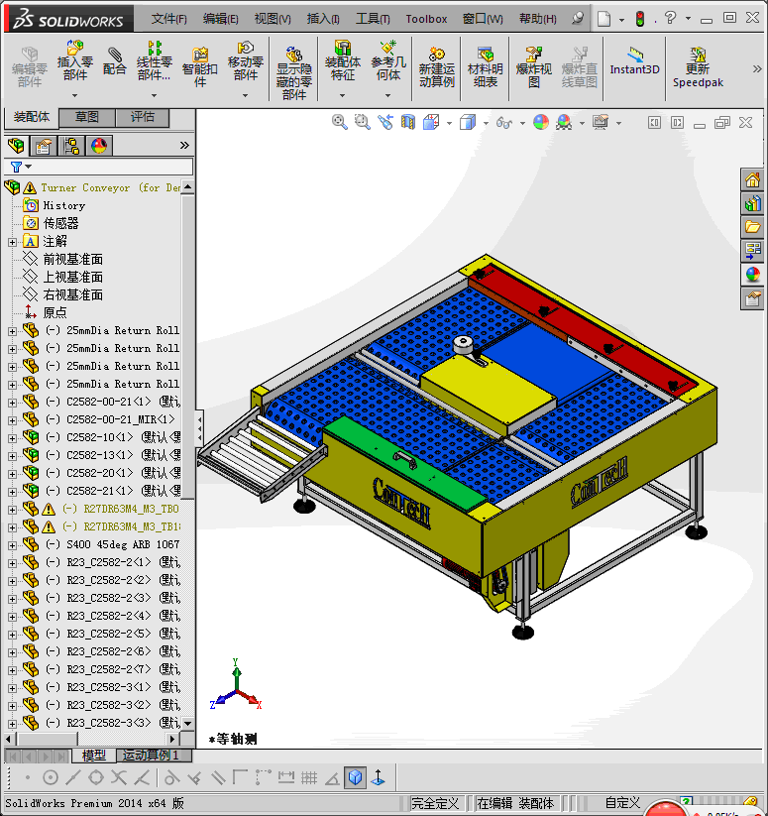The width and height of the screenshot is (768, 816).
Task: Toggle the Section View icon
Action: 408,122
